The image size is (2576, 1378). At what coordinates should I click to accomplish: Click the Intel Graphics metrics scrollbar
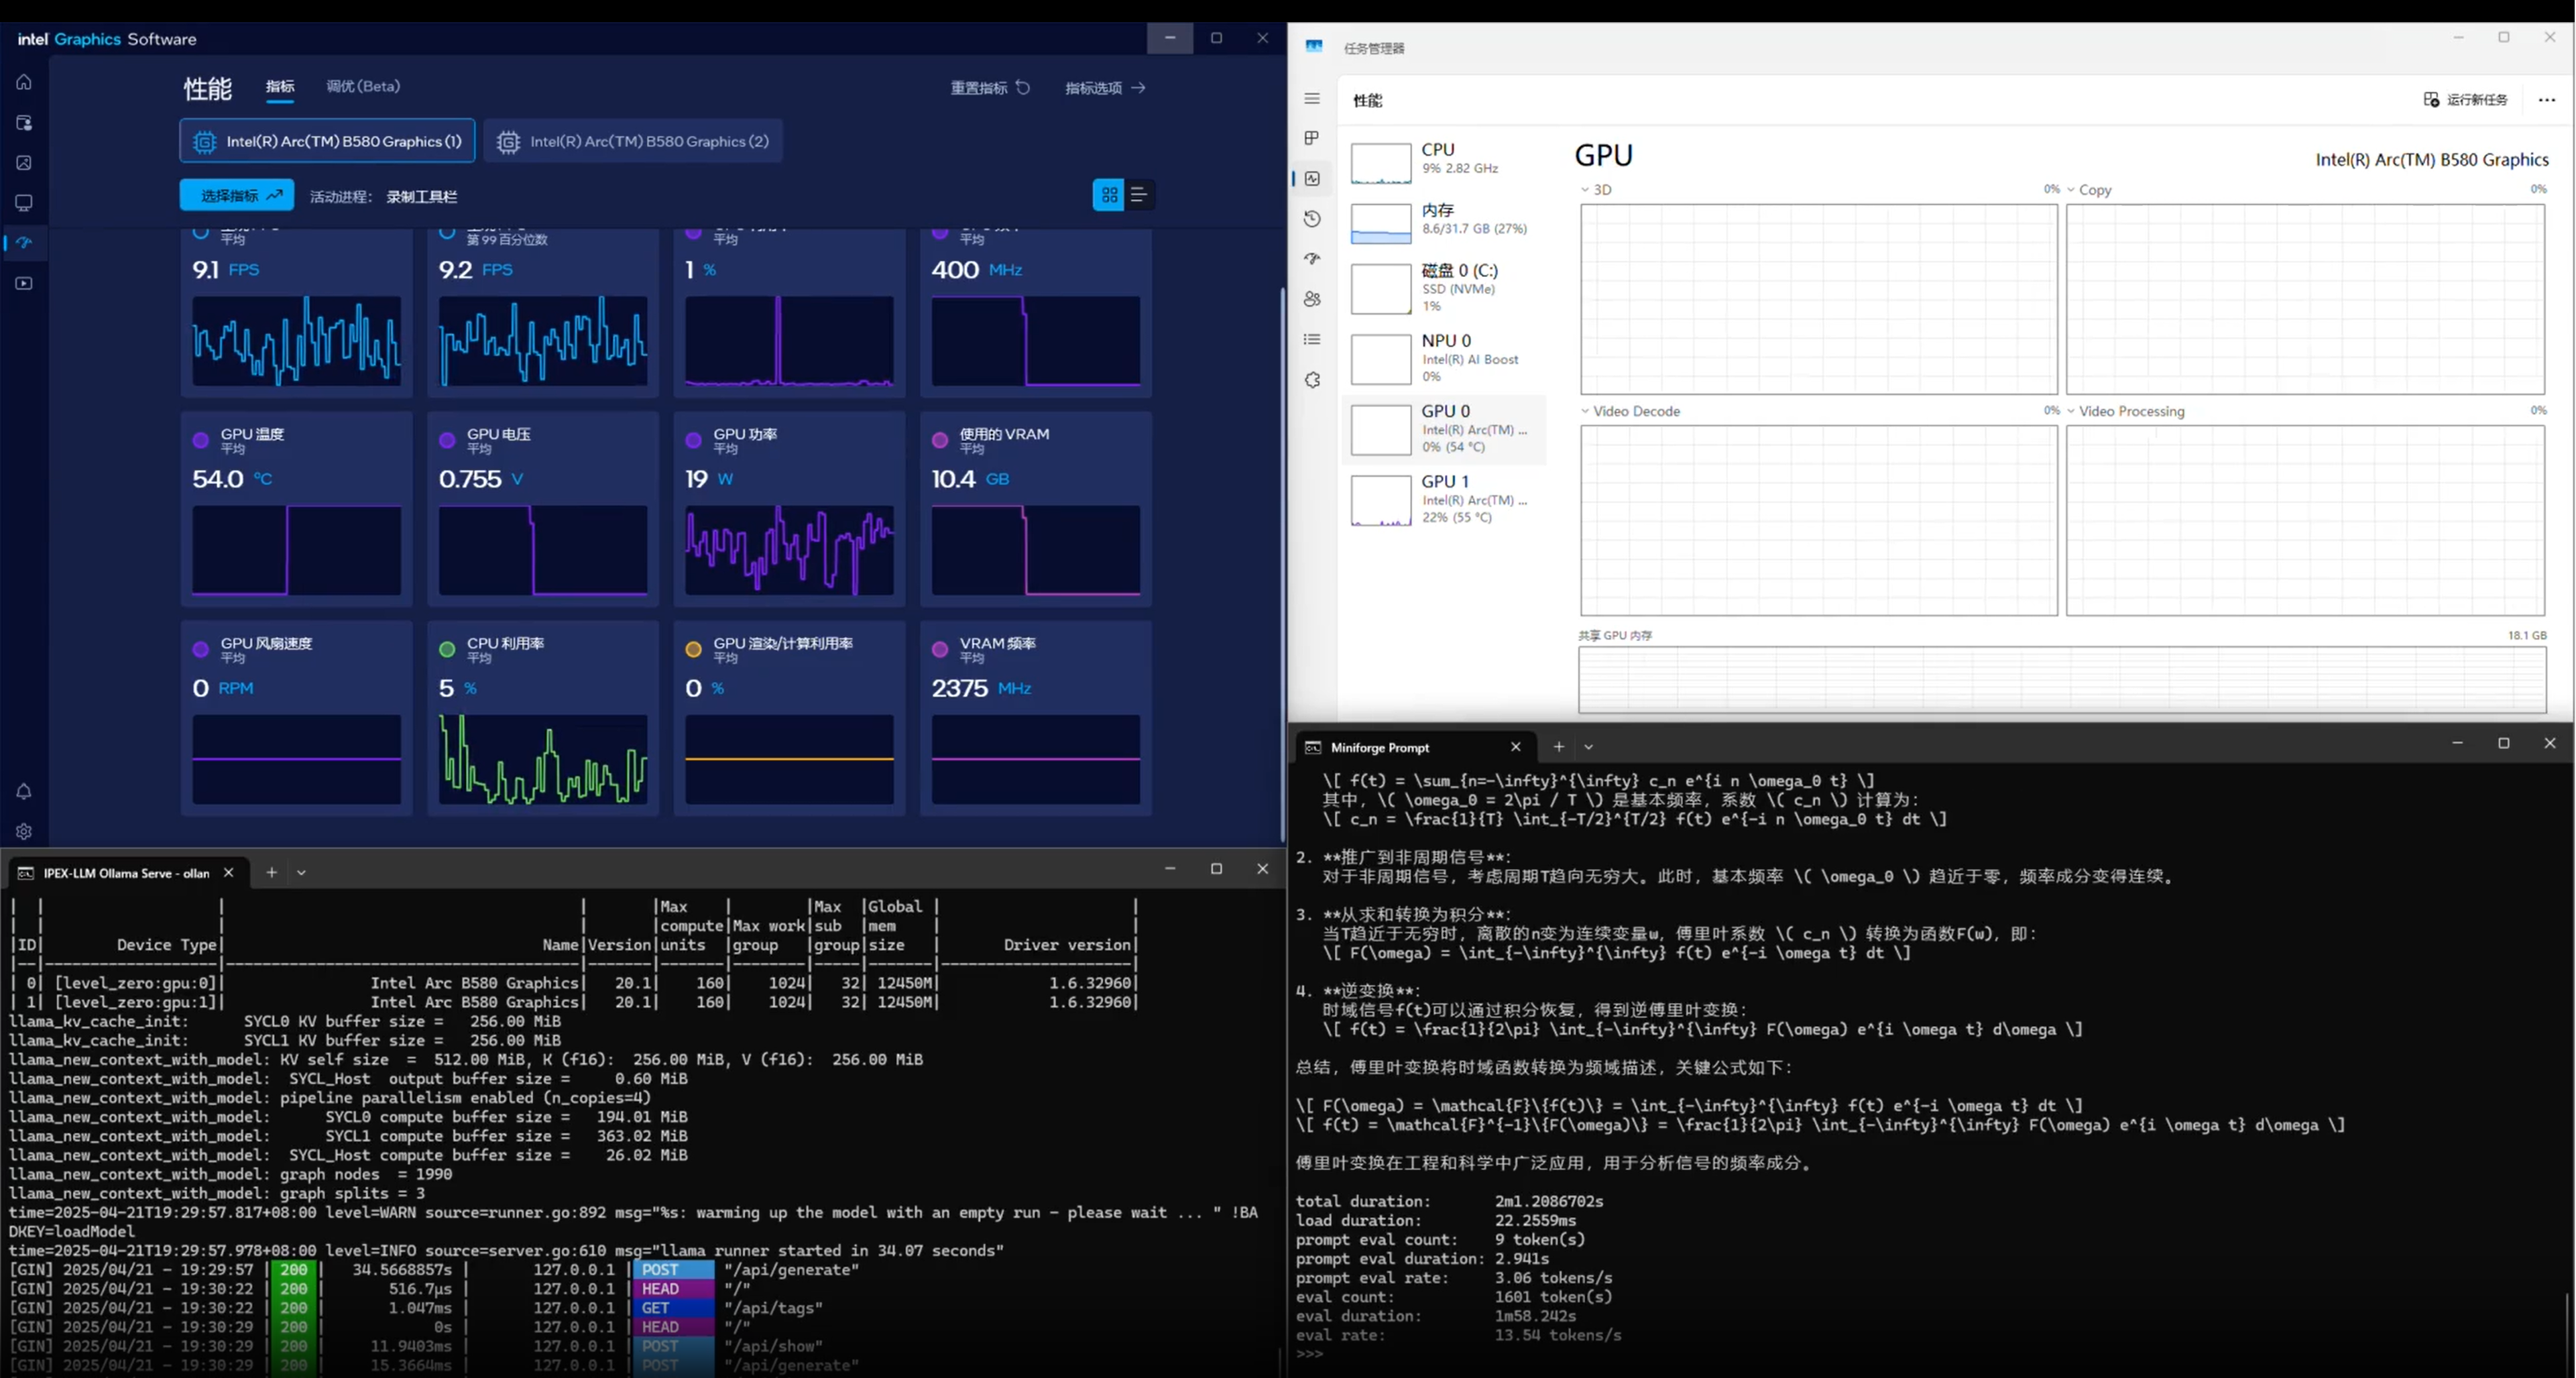point(1282,565)
